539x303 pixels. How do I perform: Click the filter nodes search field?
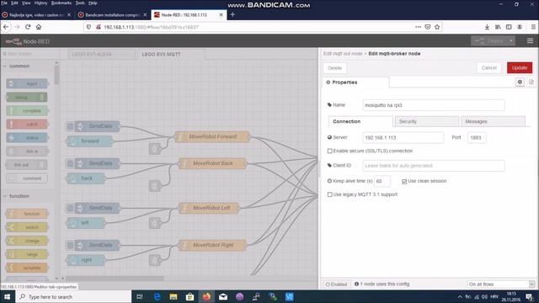[x=30, y=54]
